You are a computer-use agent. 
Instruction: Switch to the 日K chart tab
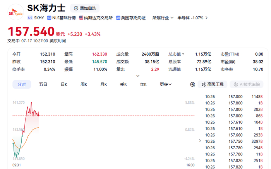click(x=64, y=84)
